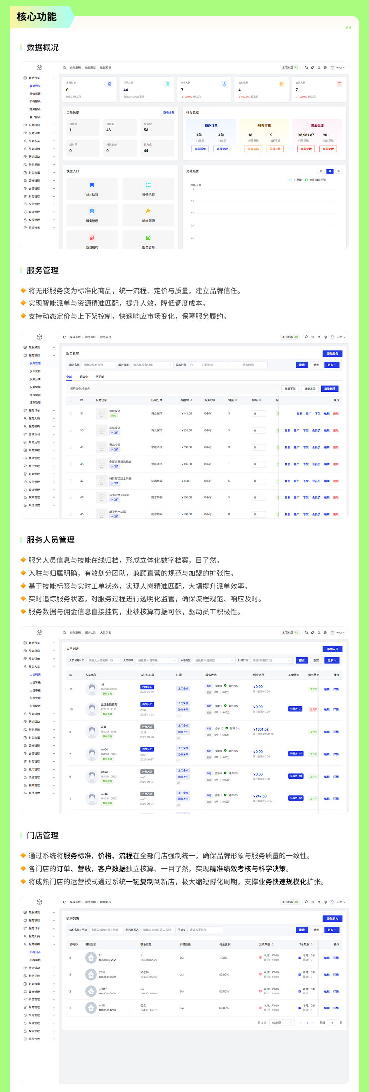Screen dimensions: 369x1092
Task: Click the refresh icon in the dashboard breadcrumb bar
Action: tap(64, 67)
